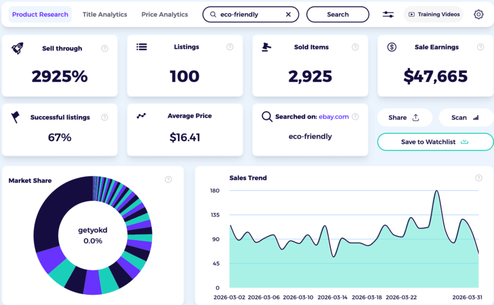This screenshot has height=305, width=494.
Task: Click the Share upload icon
Action: 416,117
